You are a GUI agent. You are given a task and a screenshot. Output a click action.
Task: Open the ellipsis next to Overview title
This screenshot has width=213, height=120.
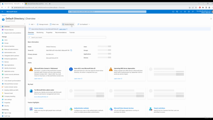pyautogui.click(x=39, y=19)
